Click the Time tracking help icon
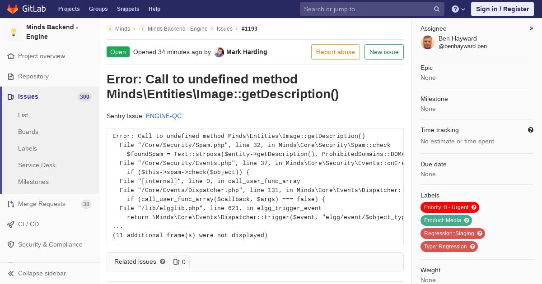Viewport: 542px width, 284px height. (x=531, y=130)
